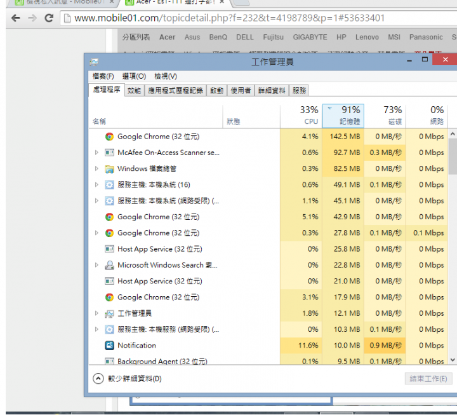The height and width of the screenshot is (415, 457).
Task: Switch to the 使用者 tab
Action: (x=241, y=90)
